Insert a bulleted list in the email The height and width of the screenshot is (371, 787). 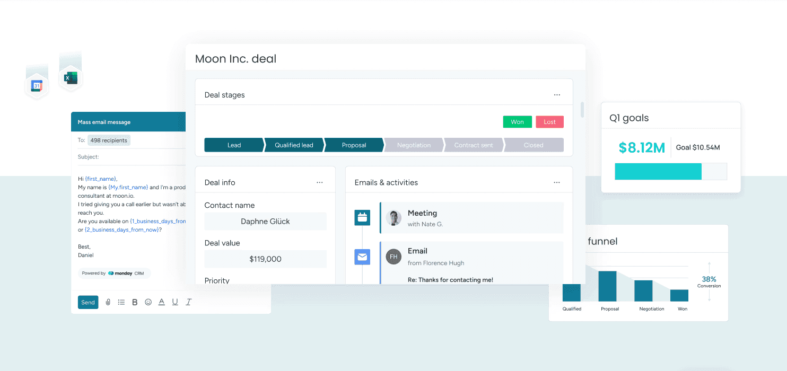(x=121, y=302)
